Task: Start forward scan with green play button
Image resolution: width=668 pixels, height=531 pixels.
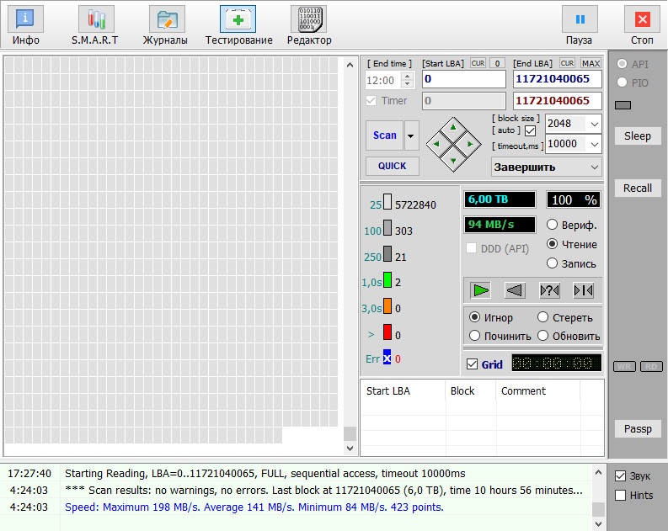Action: click(x=480, y=290)
